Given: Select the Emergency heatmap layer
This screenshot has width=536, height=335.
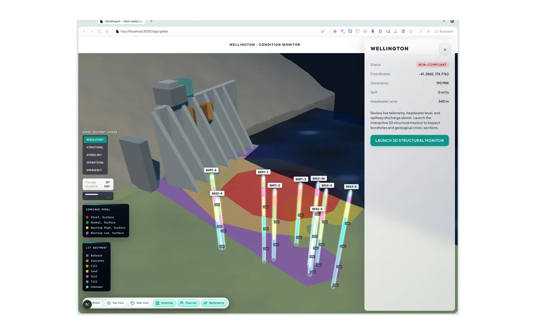Looking at the screenshot, I should click(95, 170).
